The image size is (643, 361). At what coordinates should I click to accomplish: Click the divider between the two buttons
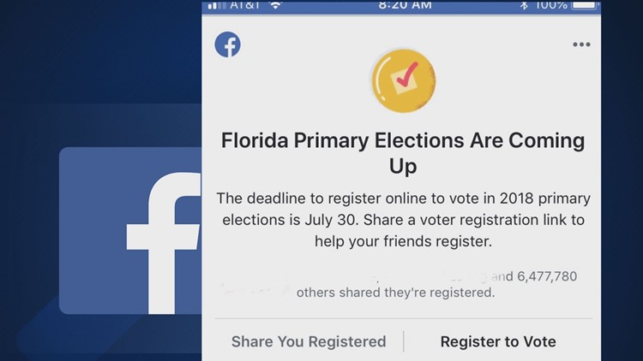pos(404,341)
